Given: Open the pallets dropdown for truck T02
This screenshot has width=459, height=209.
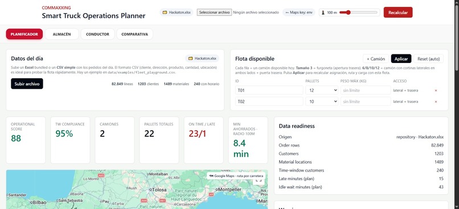Looking at the screenshot, I should coord(322,102).
